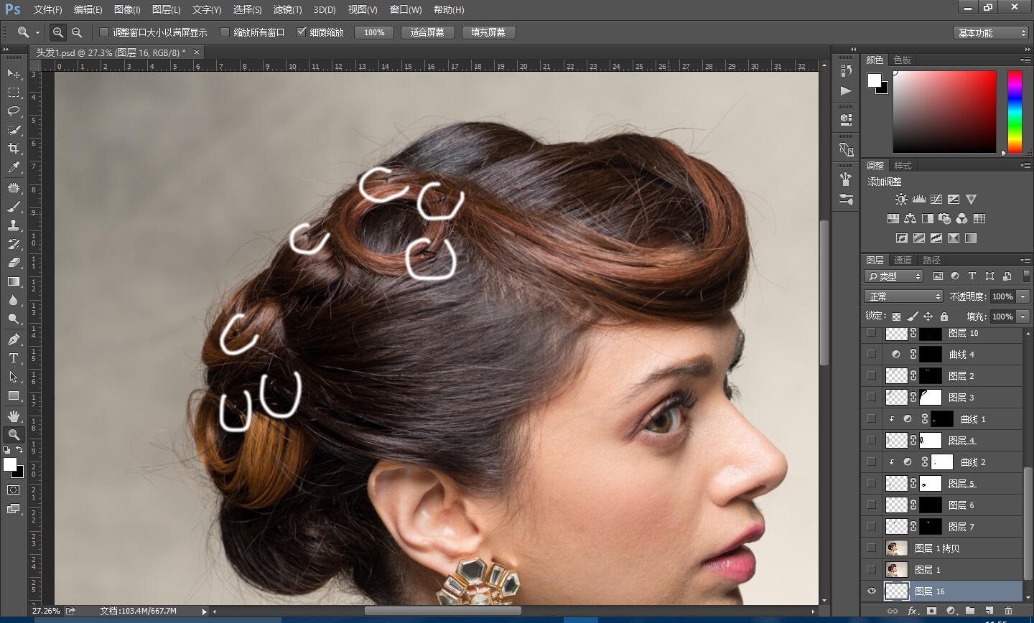The height and width of the screenshot is (623, 1034).
Task: Select the Pen tool
Action: click(14, 339)
